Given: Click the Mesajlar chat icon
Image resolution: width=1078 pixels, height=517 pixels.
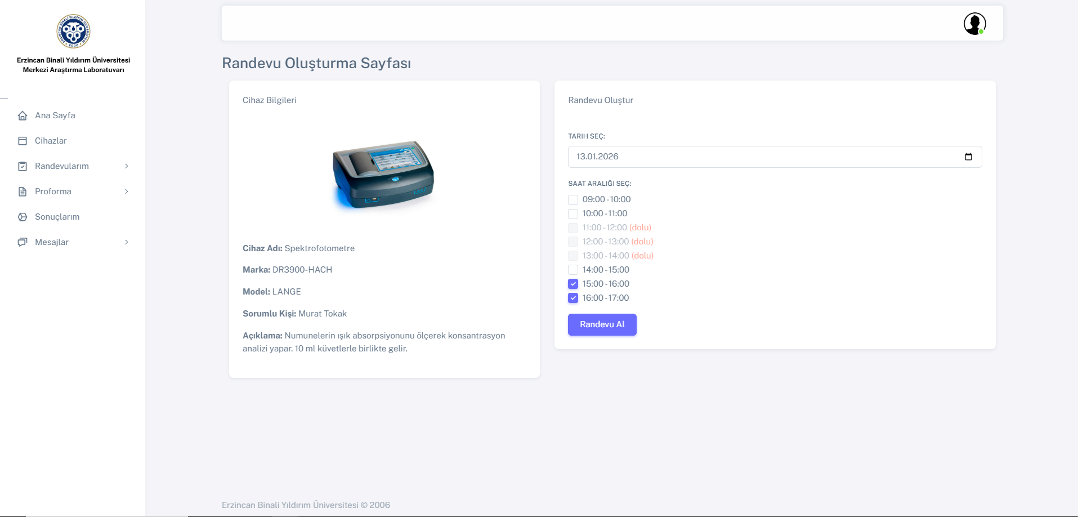Looking at the screenshot, I should 23,242.
